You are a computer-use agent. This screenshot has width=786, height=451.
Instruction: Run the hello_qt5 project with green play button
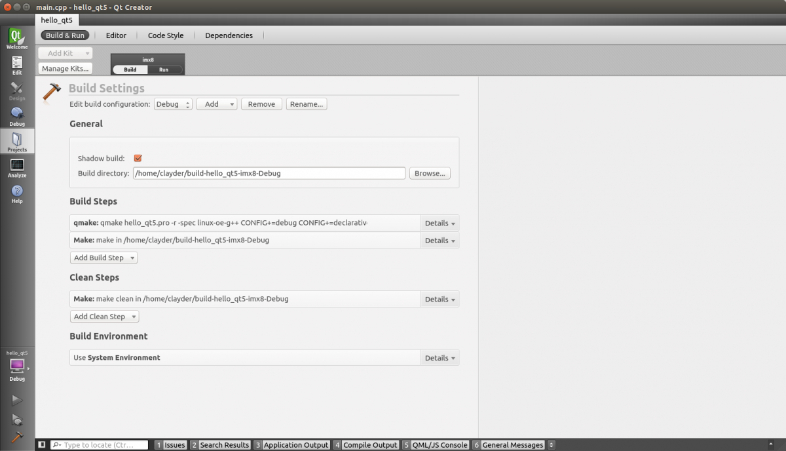pyautogui.click(x=17, y=401)
